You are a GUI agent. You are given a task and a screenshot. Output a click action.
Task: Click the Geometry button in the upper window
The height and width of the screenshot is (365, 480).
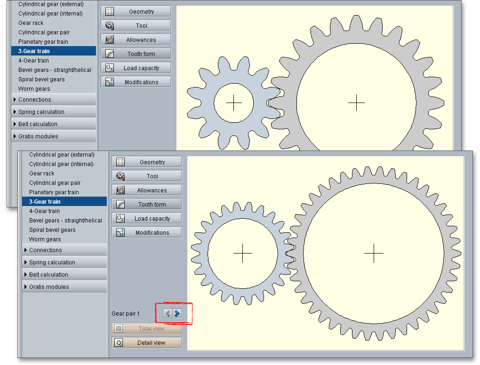pos(136,12)
